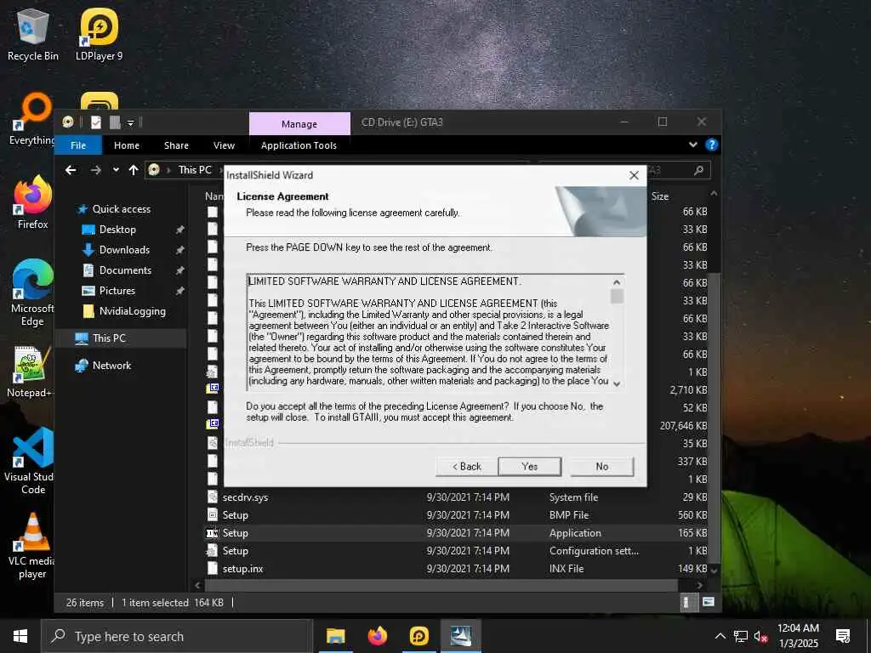Show hidden system tray icons
Screen dimensions: 871x653
click(x=720, y=636)
